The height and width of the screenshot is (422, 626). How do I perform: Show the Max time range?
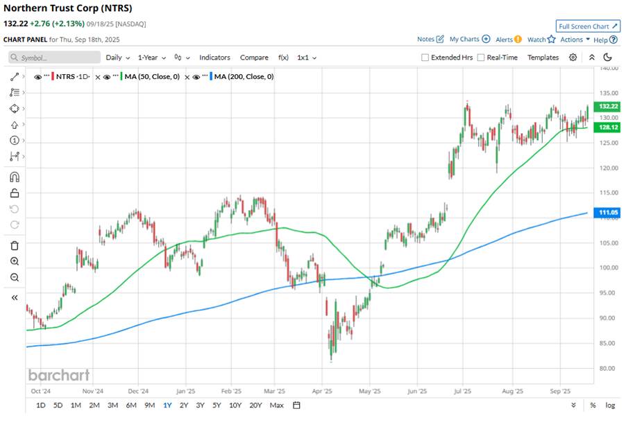click(x=277, y=405)
